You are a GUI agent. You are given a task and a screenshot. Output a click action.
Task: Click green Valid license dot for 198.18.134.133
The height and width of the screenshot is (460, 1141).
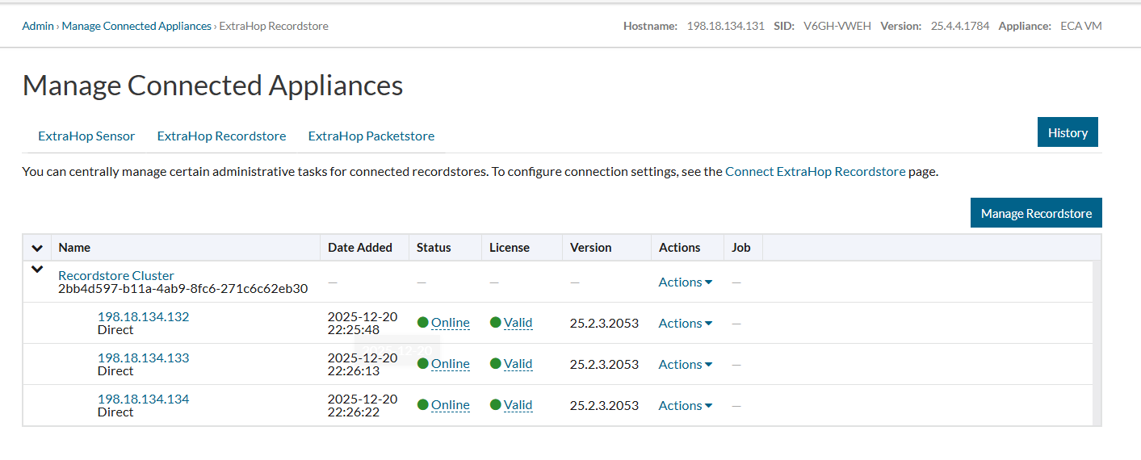(495, 364)
